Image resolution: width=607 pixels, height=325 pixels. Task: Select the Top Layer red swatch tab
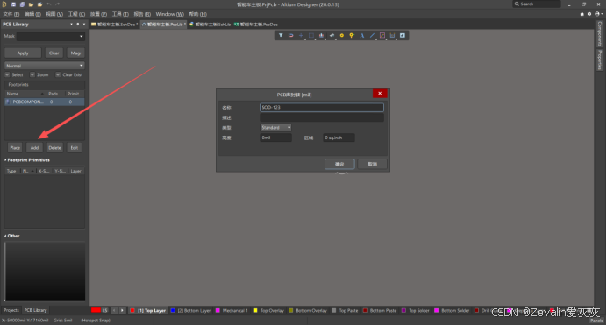(149, 310)
